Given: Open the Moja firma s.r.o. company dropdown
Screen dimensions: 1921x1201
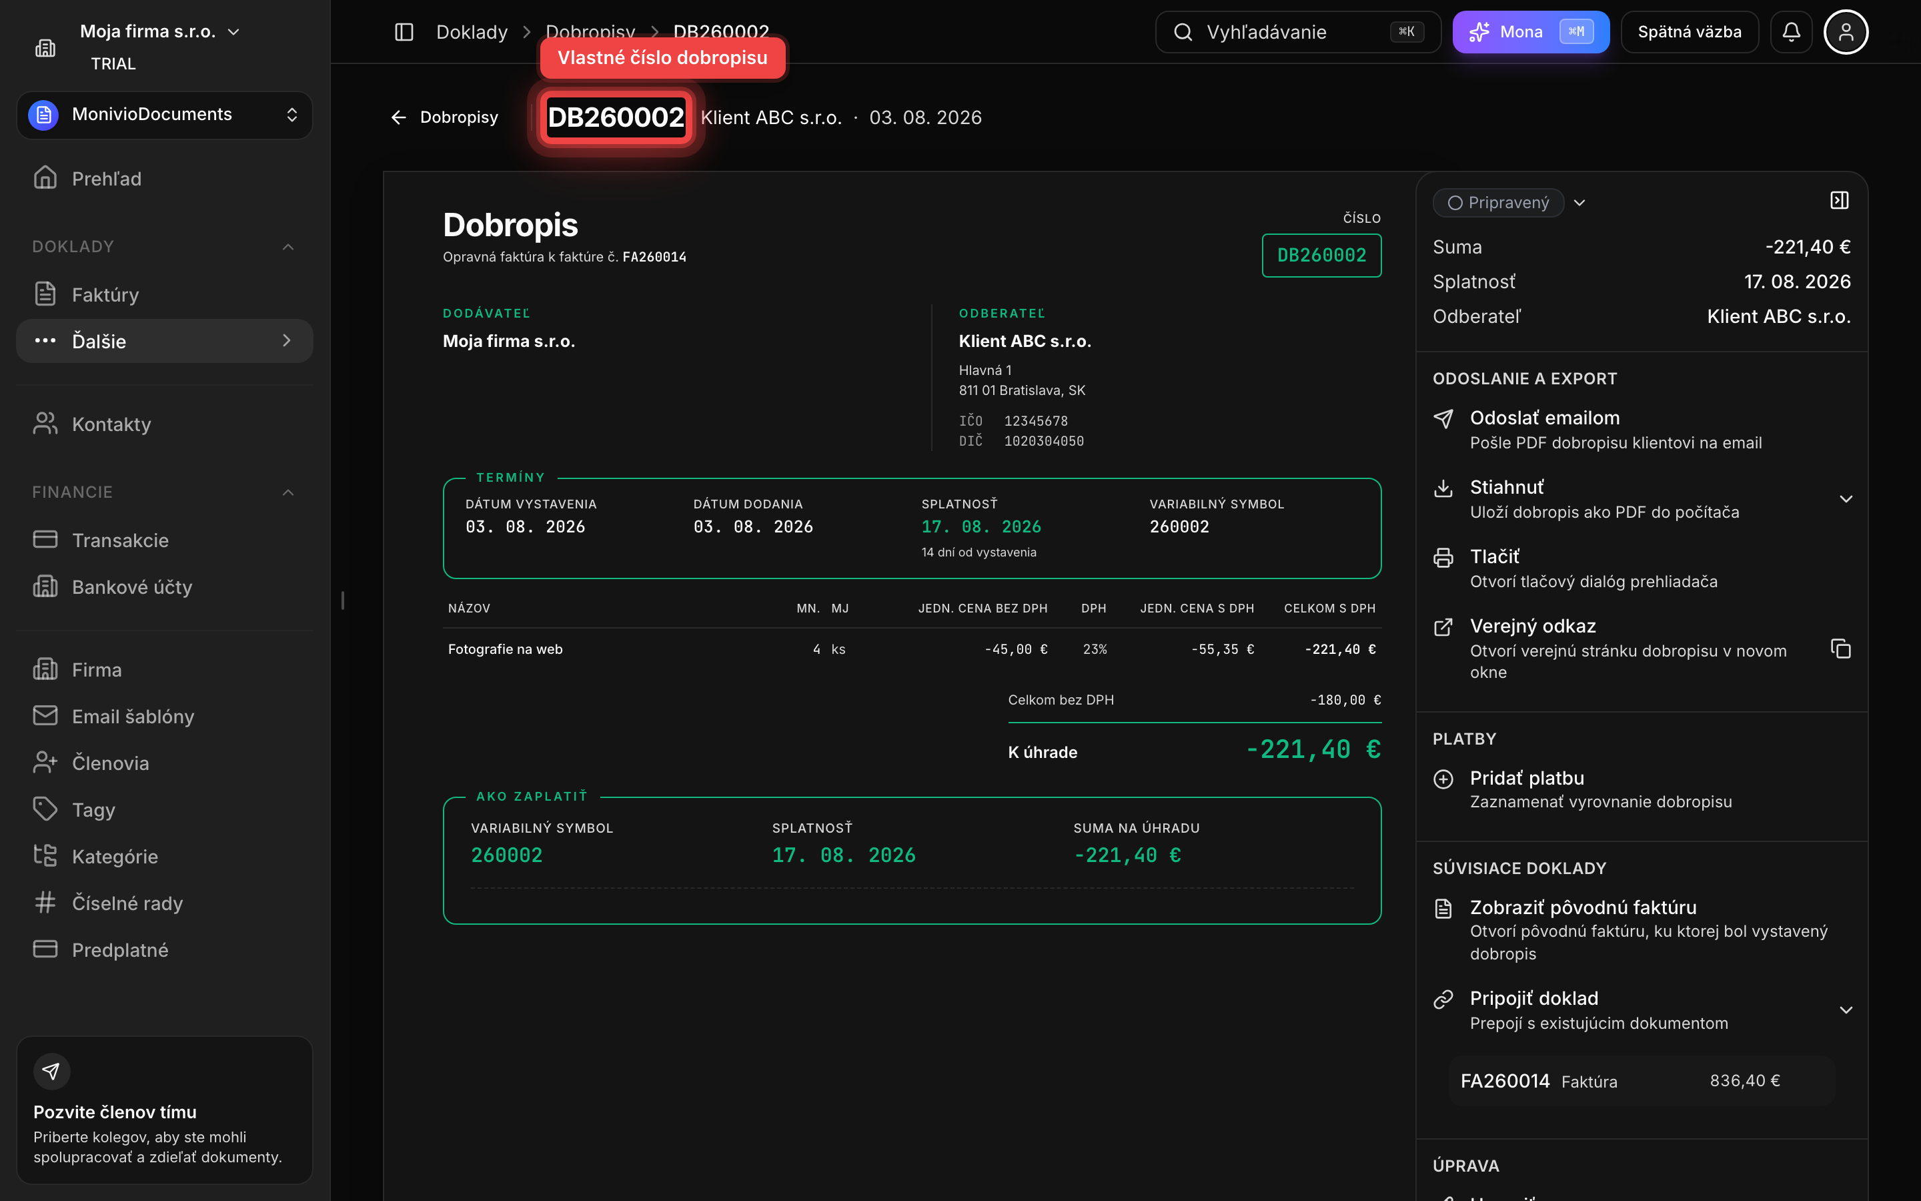Looking at the screenshot, I should tap(159, 32).
